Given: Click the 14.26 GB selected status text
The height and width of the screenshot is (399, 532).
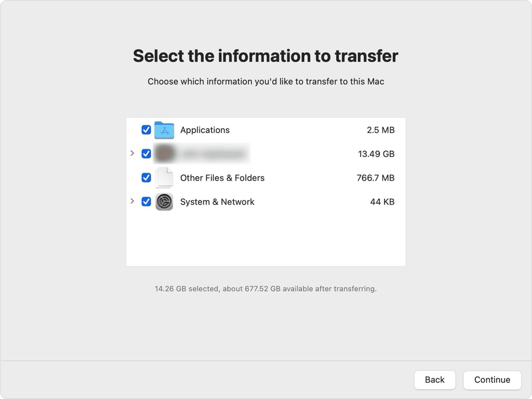Looking at the screenshot, I should pos(266,289).
